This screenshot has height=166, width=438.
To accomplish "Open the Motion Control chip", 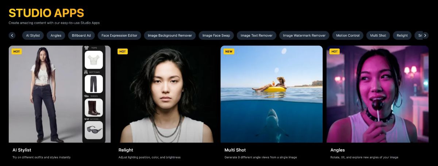I will (x=348, y=35).
